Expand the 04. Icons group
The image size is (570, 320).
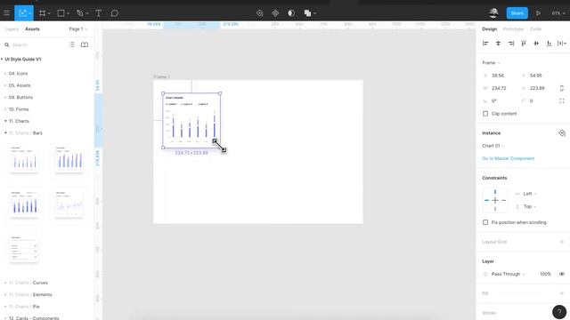pos(5,73)
